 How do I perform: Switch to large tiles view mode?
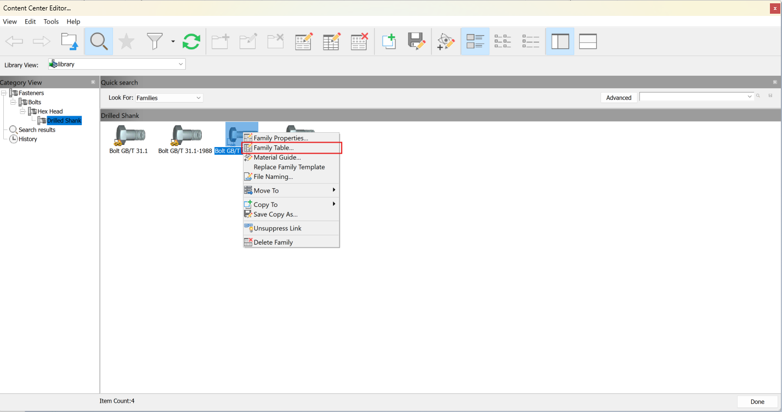pyautogui.click(x=475, y=41)
